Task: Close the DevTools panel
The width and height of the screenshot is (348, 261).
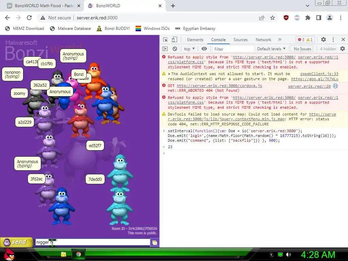Action: (x=343, y=39)
